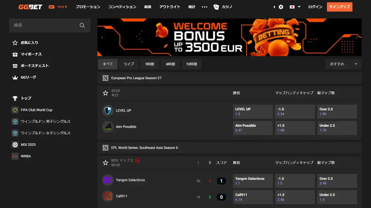The height and width of the screenshot is (208, 371).
Task: Open ウィンブルドン 男子シングルス link
Action: pyautogui.click(x=46, y=121)
